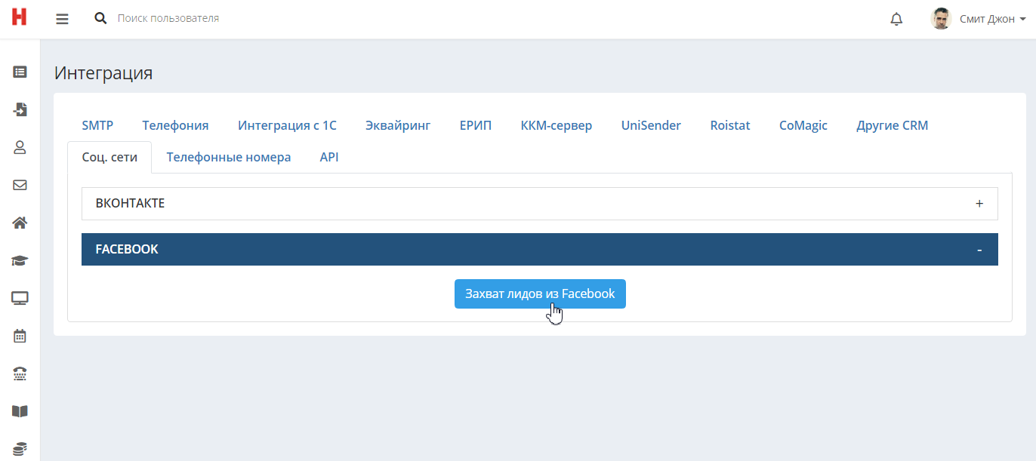Open the file import sidebar icon
1036x461 pixels.
pos(20,109)
